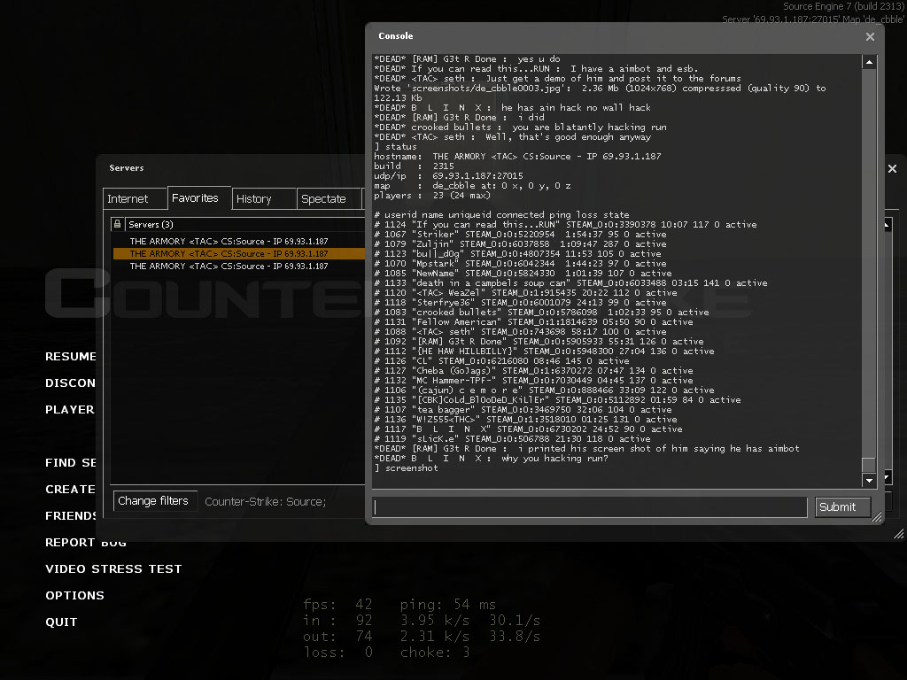Close the Servers browser window
This screenshot has height=680, width=907.
(892, 168)
